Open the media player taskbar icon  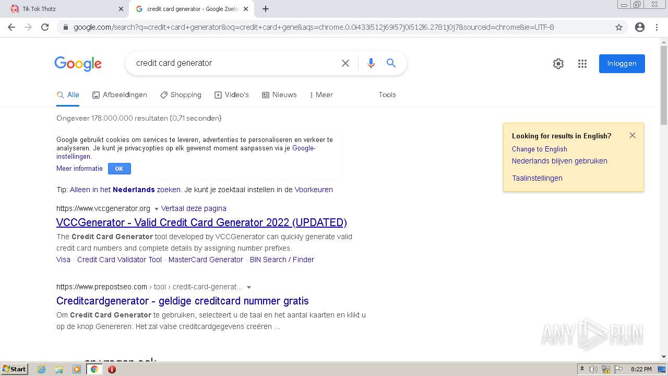click(77, 369)
